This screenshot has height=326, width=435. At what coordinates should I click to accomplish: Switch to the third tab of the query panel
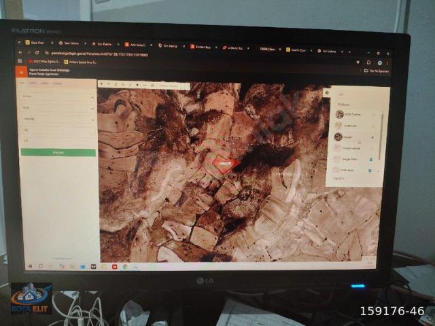tap(45, 83)
